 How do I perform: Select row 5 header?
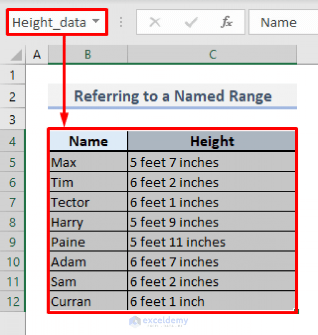tap(12, 163)
